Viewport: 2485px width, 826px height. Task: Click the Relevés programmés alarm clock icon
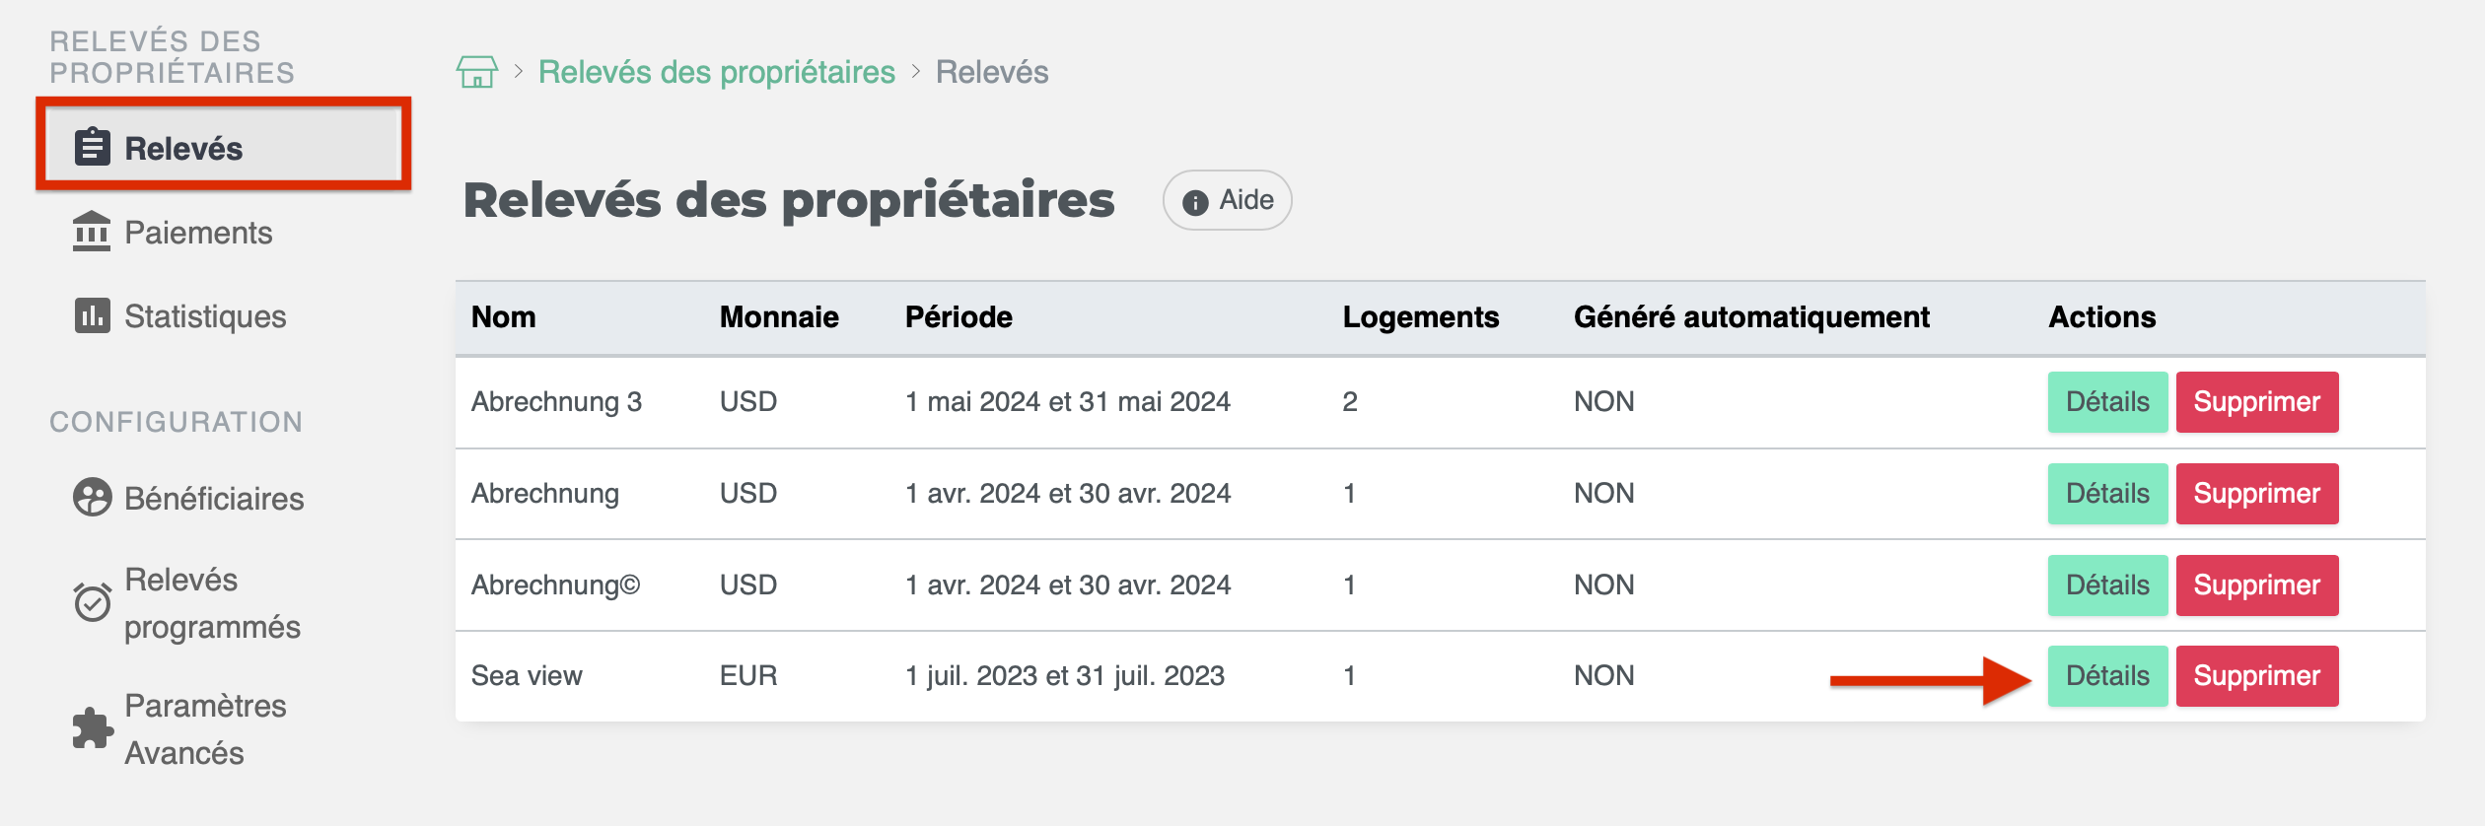point(93,601)
